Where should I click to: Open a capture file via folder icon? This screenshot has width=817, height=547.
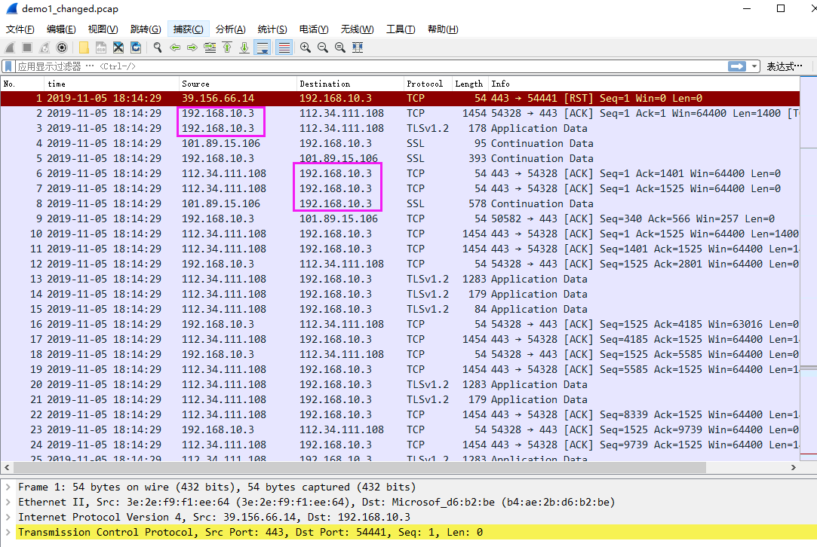coord(84,48)
